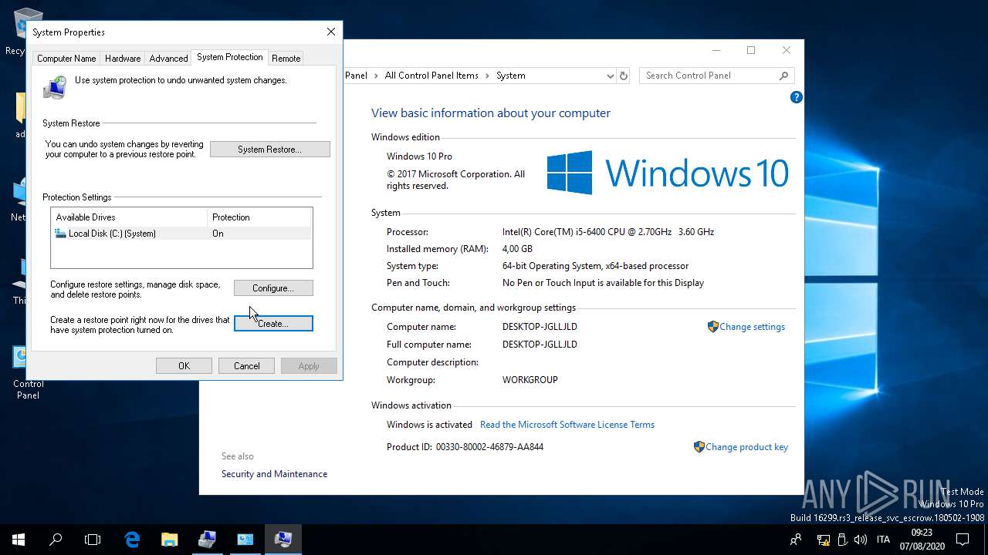988x555 pixels.
Task: Click the computer name DESKTOP-JGLLJLD value
Action: 540,327
